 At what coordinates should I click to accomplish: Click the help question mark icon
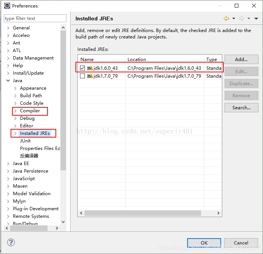[x=11, y=242]
